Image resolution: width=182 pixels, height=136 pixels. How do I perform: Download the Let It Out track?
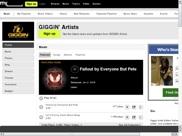[140, 117]
